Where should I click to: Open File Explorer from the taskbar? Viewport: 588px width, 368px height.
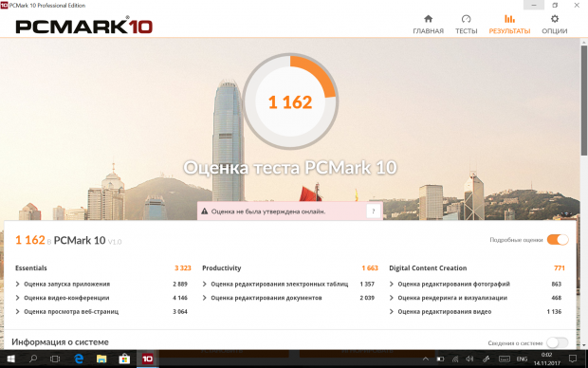pyautogui.click(x=101, y=359)
